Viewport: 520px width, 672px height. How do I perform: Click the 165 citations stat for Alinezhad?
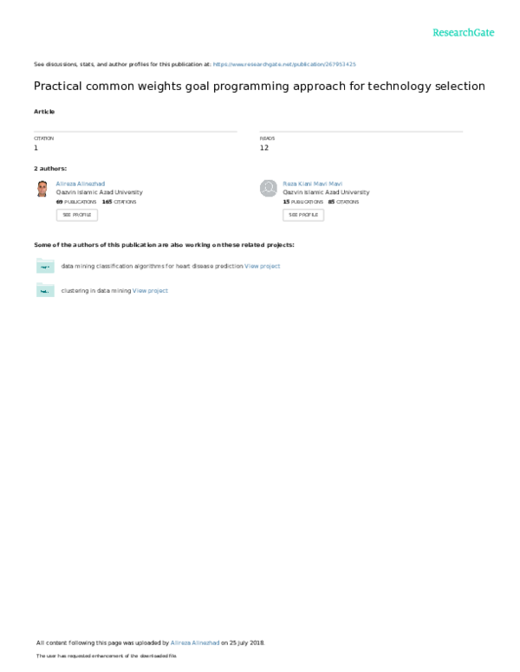[x=119, y=201]
